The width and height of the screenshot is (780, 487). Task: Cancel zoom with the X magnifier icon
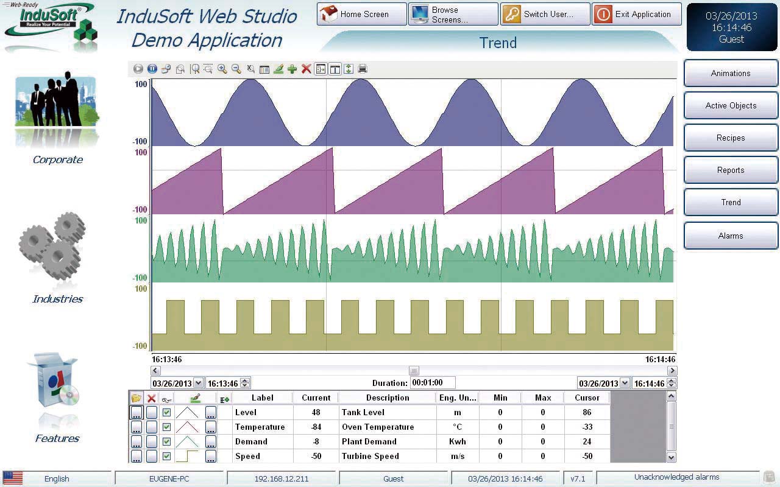tap(250, 69)
